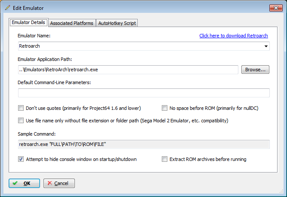Click the download Retroarch link

(x=234, y=36)
